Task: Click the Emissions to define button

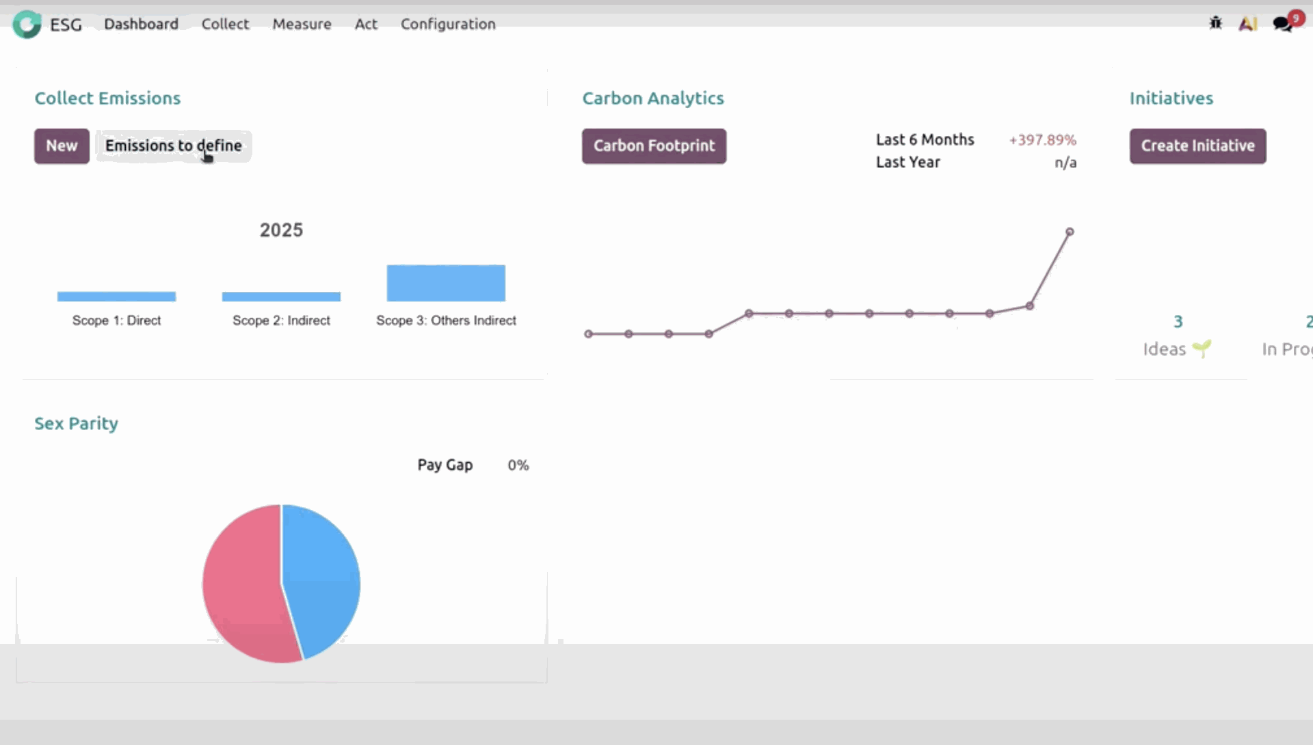Action: 173,146
